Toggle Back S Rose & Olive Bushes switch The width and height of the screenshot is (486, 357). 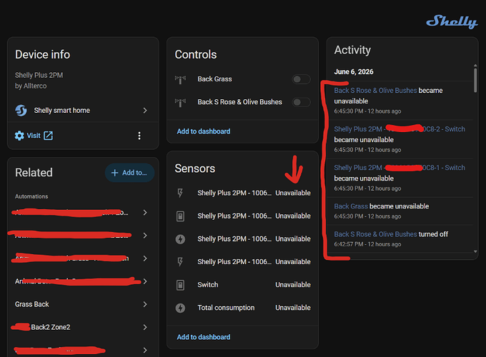coord(301,102)
